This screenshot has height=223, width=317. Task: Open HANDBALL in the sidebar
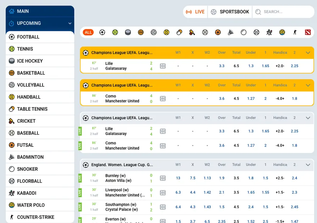coord(40,97)
